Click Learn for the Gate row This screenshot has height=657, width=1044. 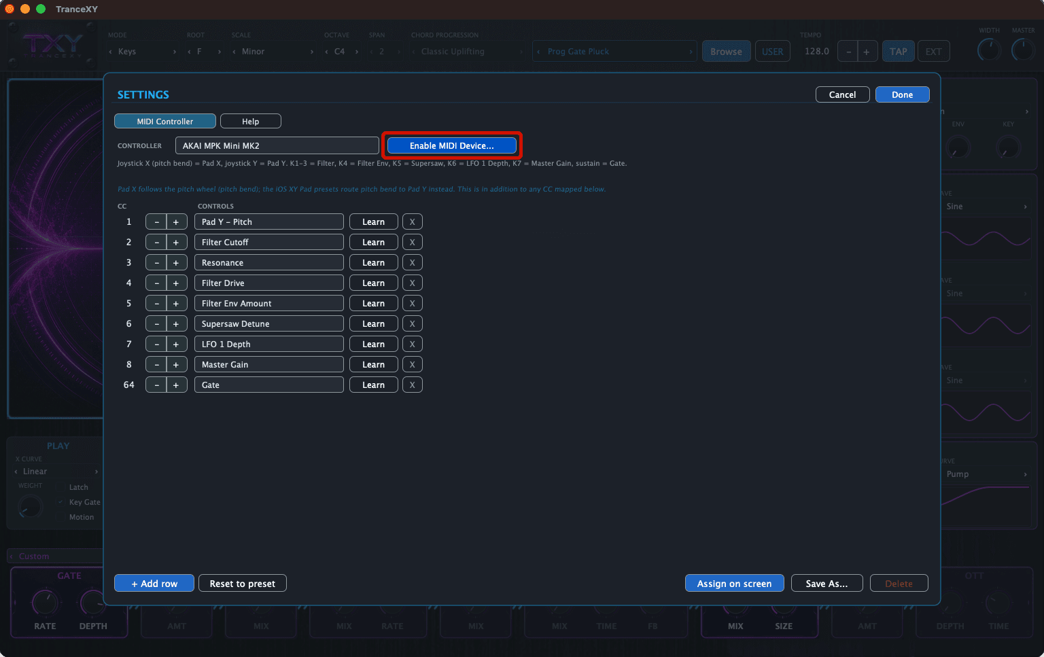tap(374, 385)
